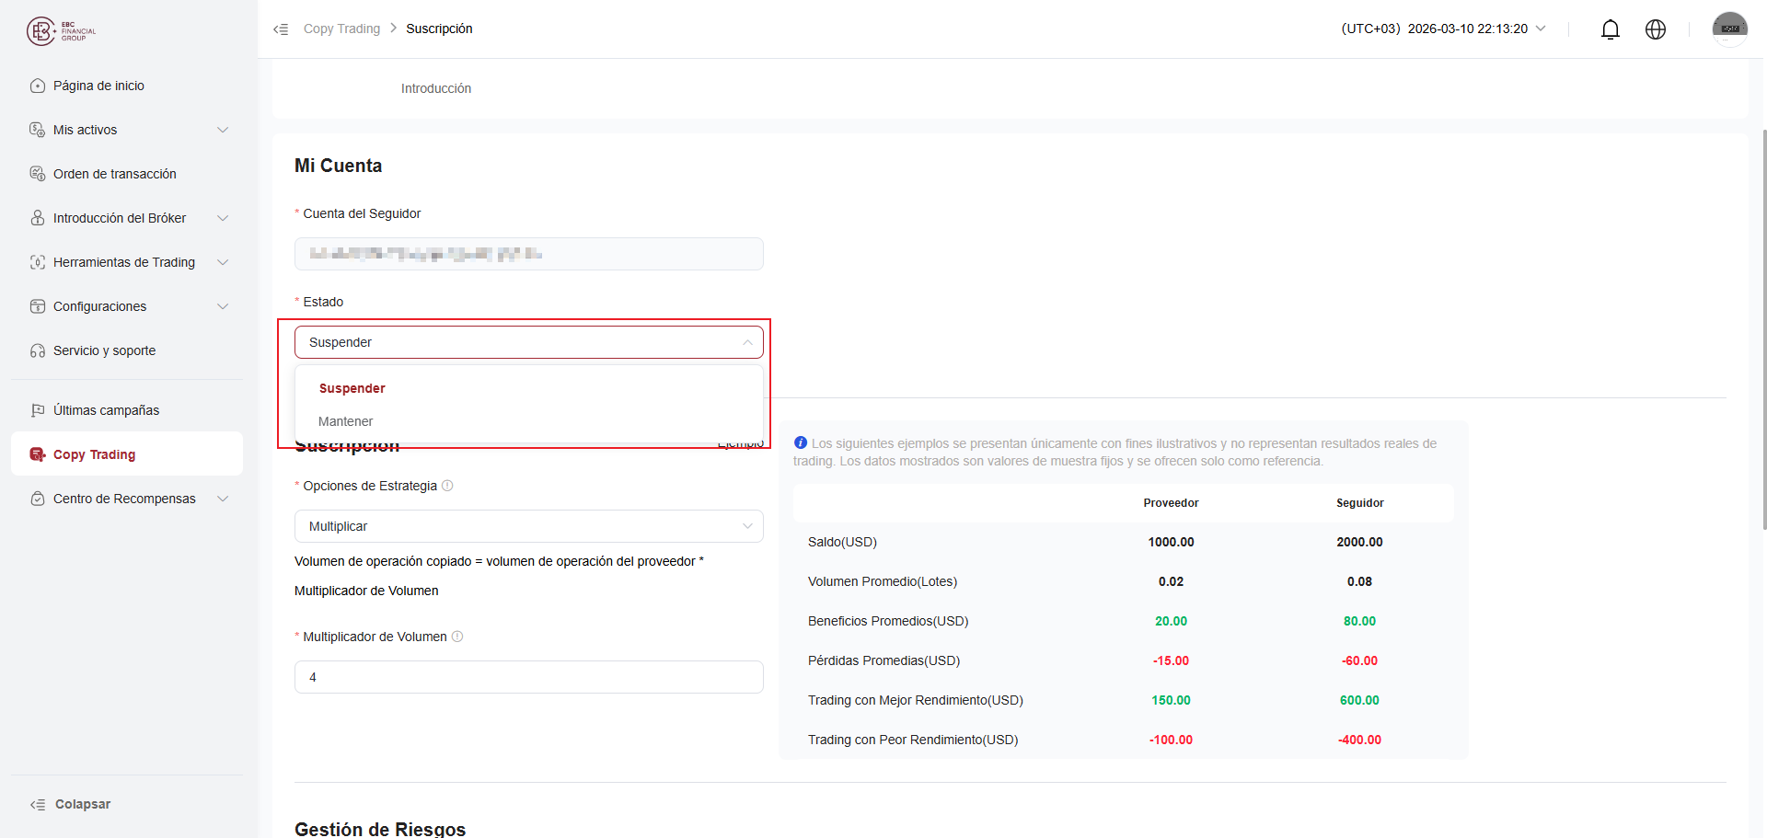Click Saldo(USD) row label
This screenshot has height=838, width=1767.
pos(842,542)
